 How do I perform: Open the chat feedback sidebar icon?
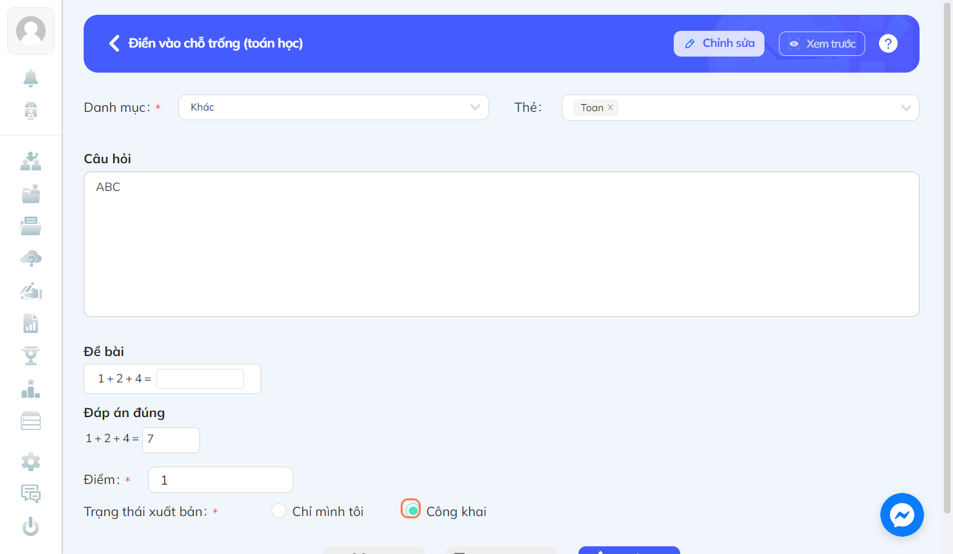coord(31,494)
